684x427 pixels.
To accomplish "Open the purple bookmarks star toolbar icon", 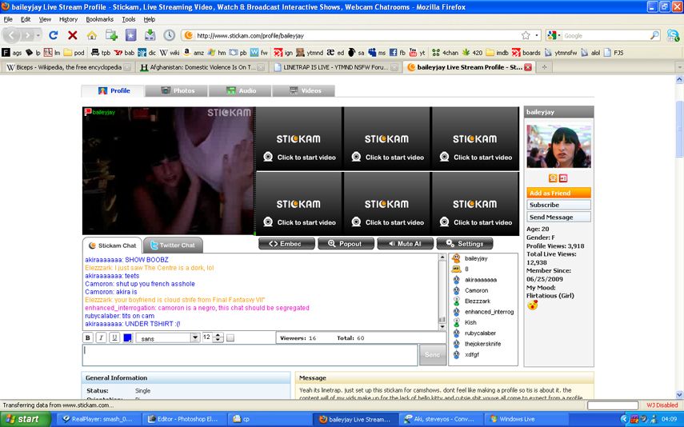I will coord(131,35).
